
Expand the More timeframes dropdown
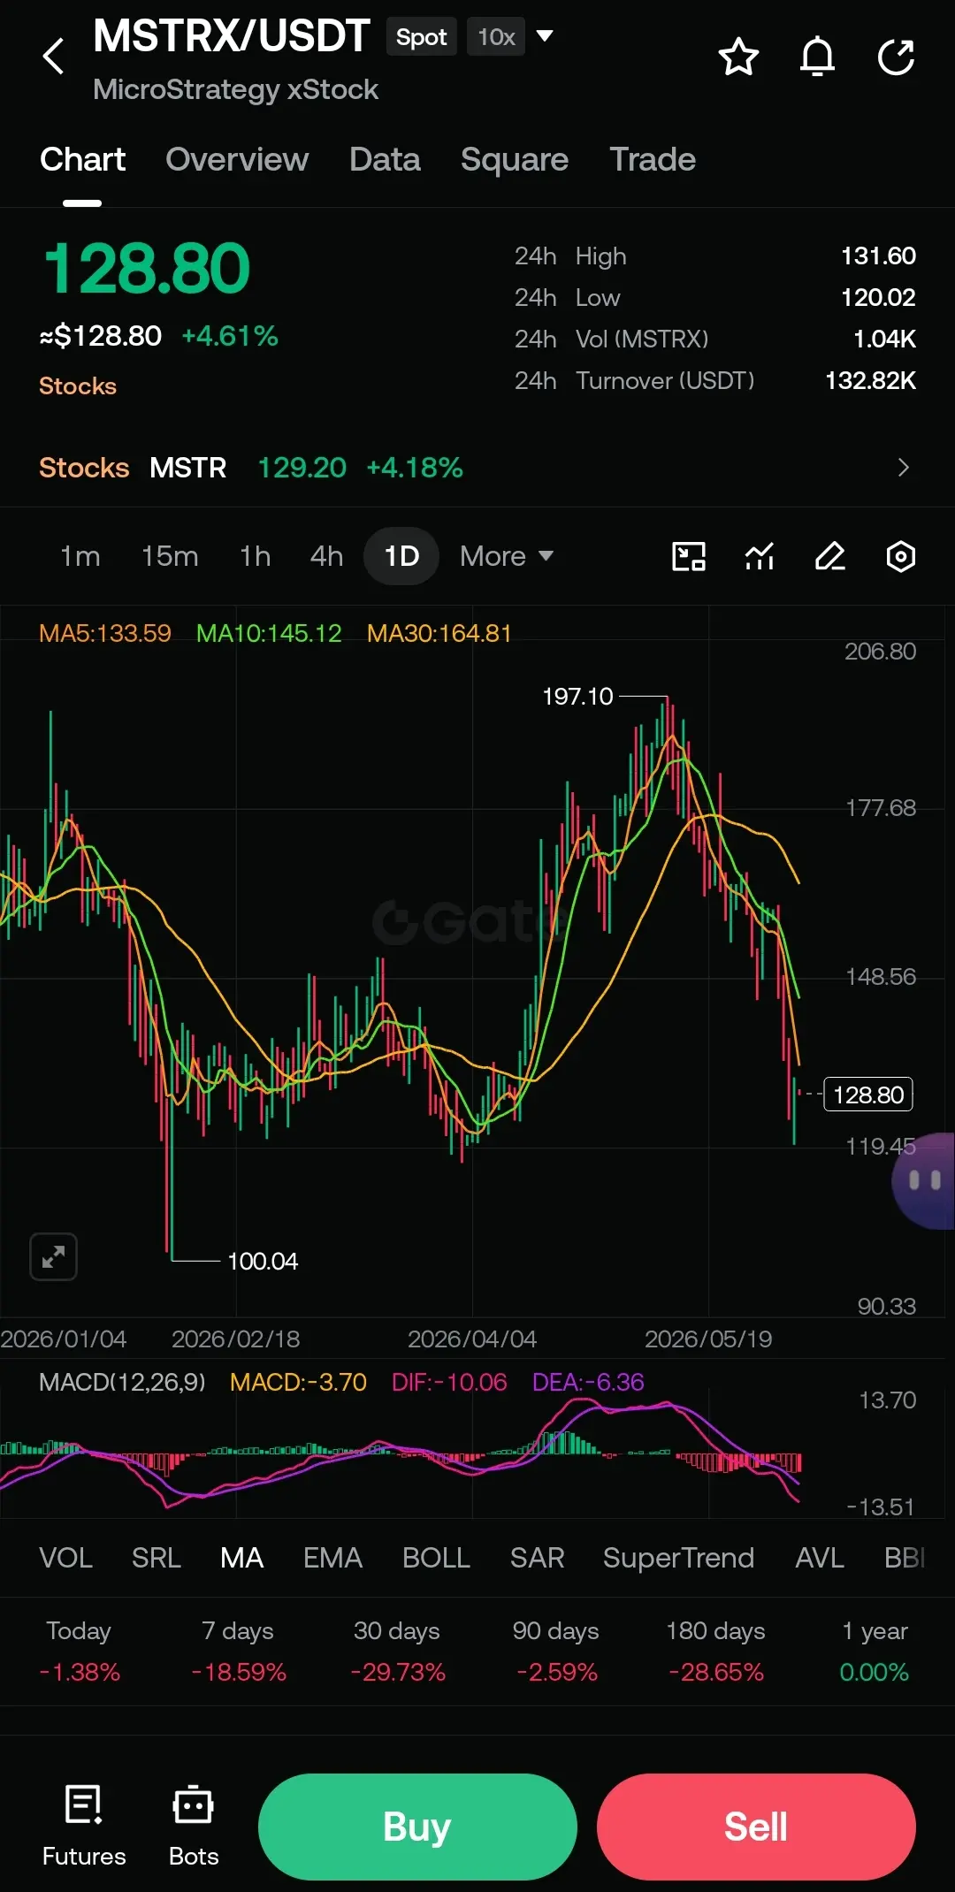pyautogui.click(x=507, y=556)
